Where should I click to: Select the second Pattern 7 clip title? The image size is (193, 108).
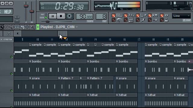point(96,78)
